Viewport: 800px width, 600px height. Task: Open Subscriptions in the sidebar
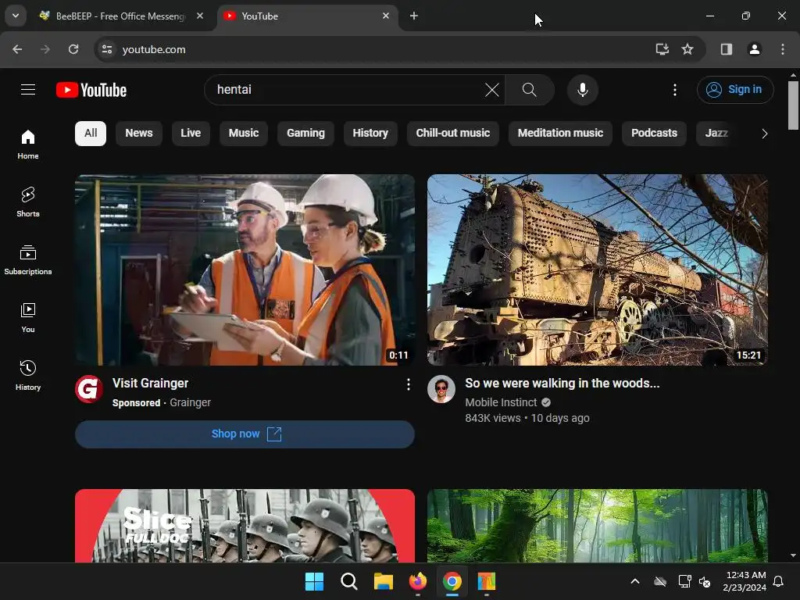[28, 259]
